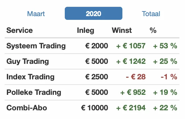
Task: Select the Polleke Trading row label
Action: [34, 92]
